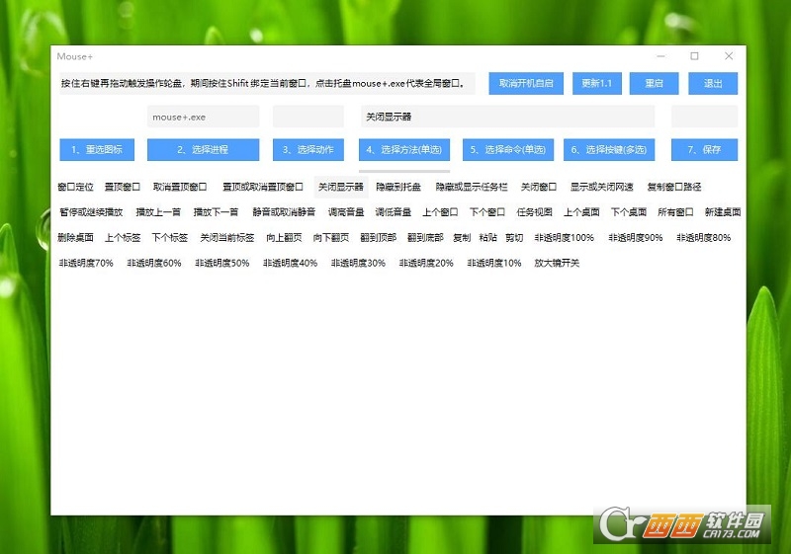Pick the 上个窗口 option
Viewport: 791px width, 554px height.
440,212
